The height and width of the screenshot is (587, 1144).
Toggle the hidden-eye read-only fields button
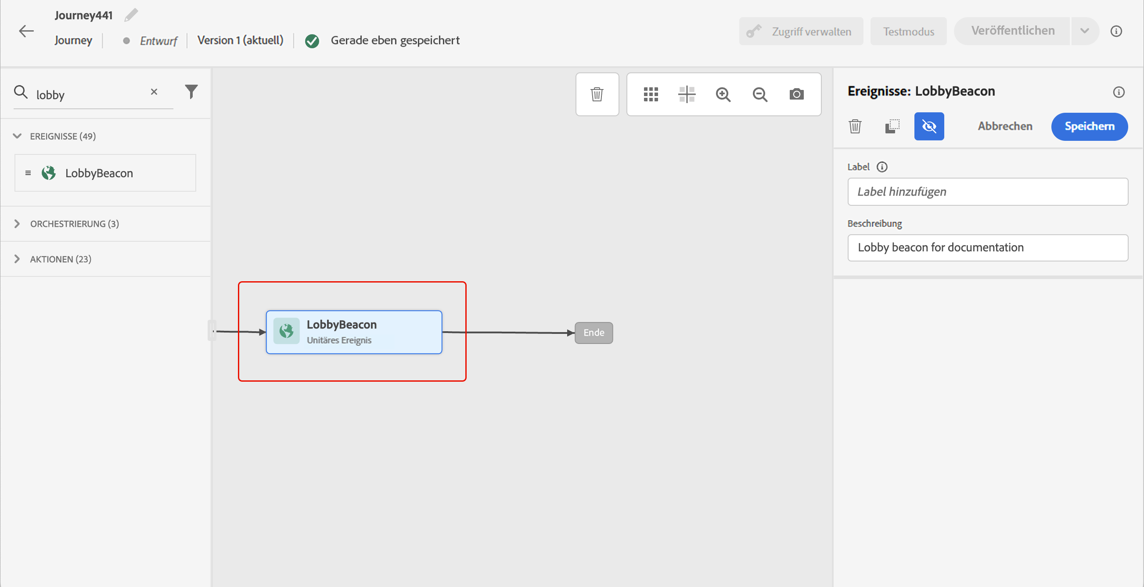tap(928, 126)
